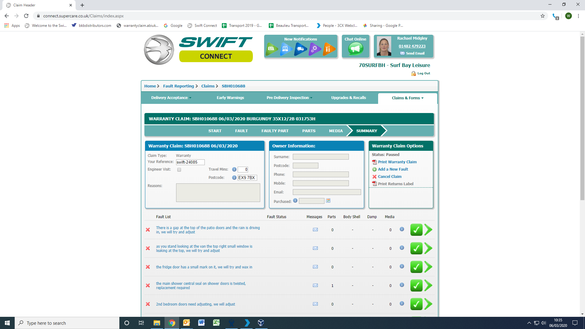Expand the Delivery Acceptance dropdown menu
The image size is (585, 329).
[171, 98]
